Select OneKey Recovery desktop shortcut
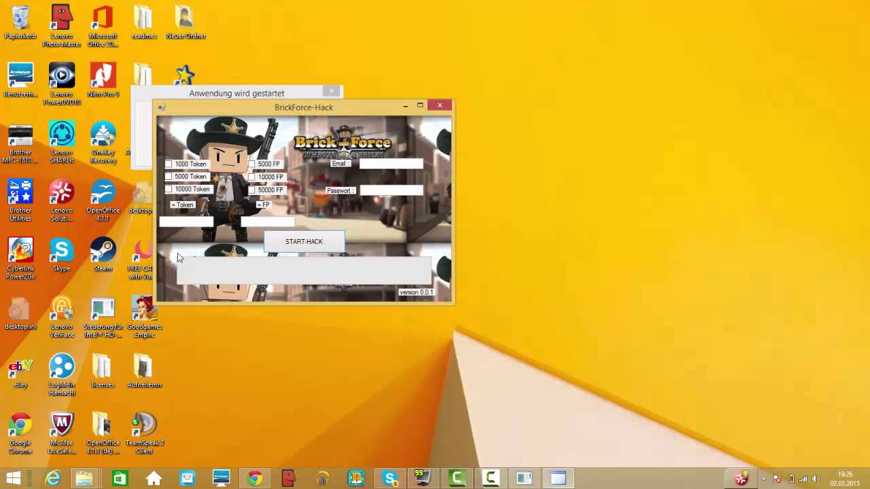The image size is (870, 489). click(103, 143)
